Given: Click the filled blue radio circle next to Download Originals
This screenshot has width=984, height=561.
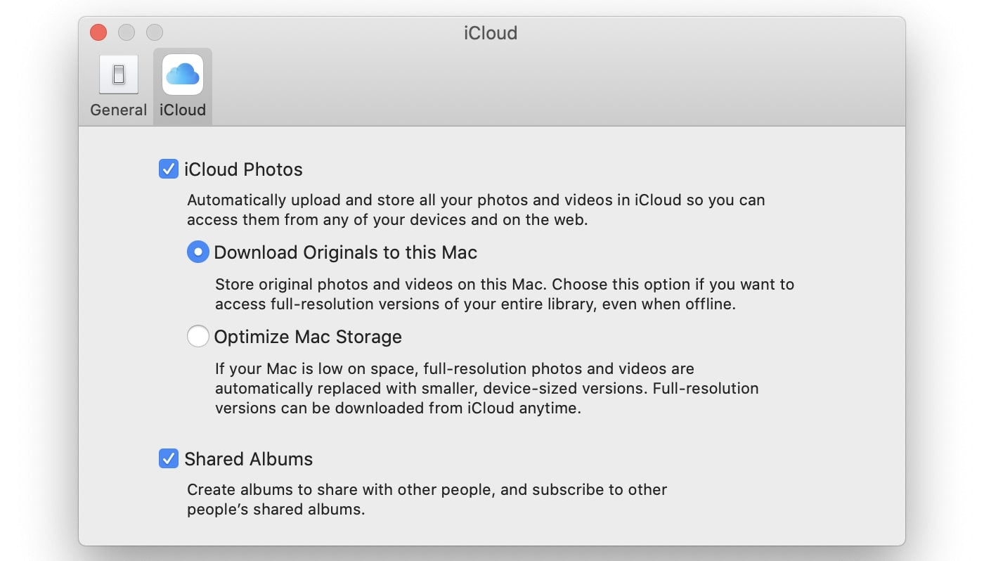Looking at the screenshot, I should [x=198, y=252].
